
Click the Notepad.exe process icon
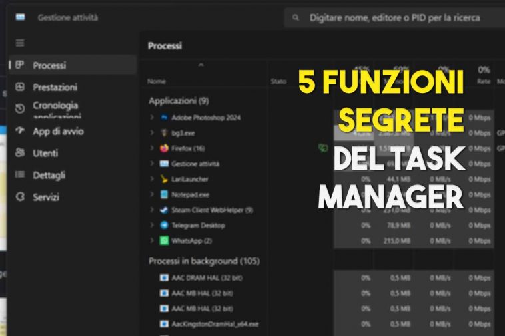[164, 194]
